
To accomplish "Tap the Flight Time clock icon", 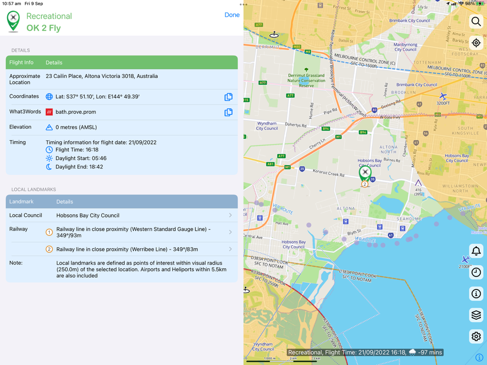I will click(49, 149).
